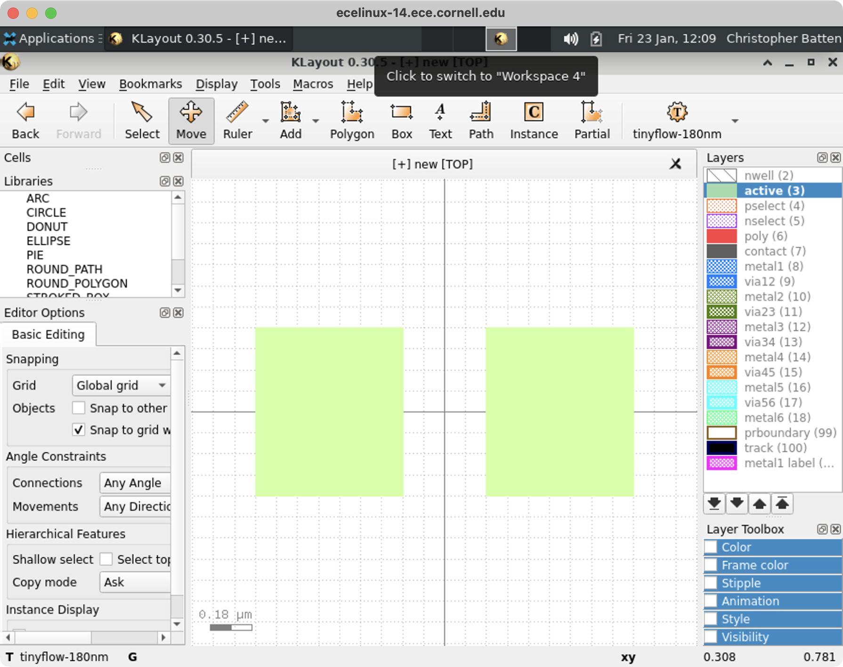The image size is (843, 667).
Task: Click the Text tool icon
Action: (x=440, y=121)
